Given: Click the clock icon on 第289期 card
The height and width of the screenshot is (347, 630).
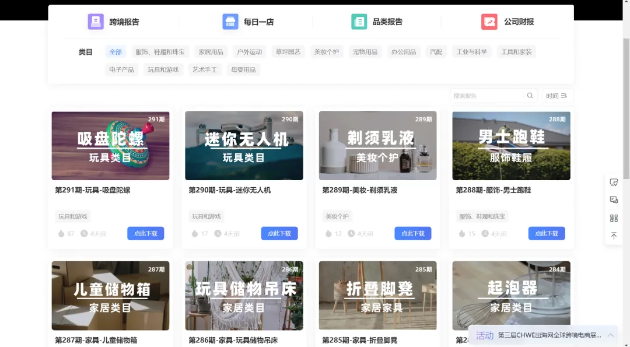Looking at the screenshot, I should 351,233.
